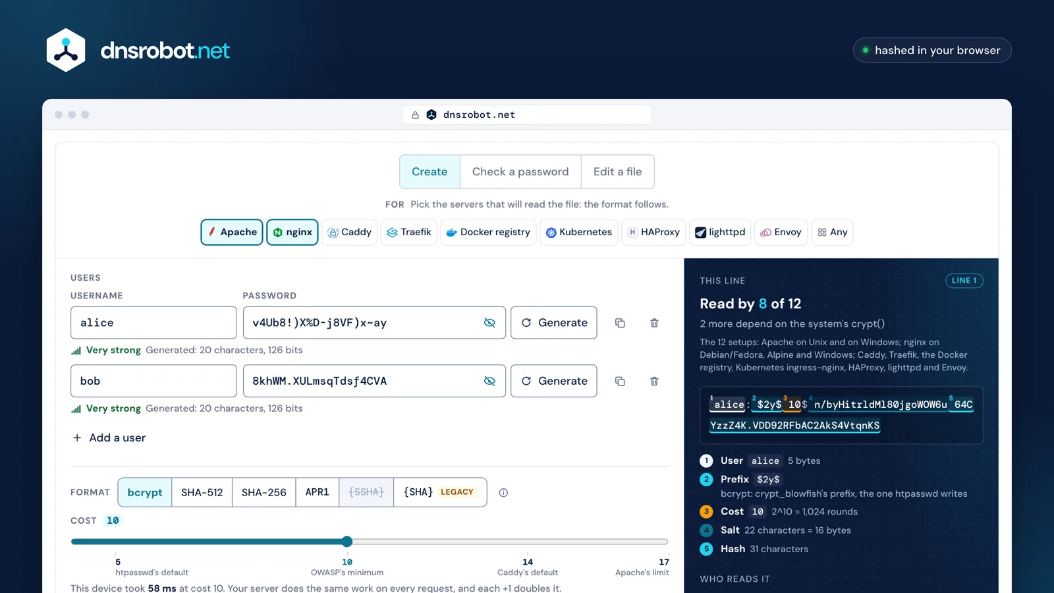Viewport: 1054px width, 593px height.
Task: Click the dnsrobot.net hexagon logo
Action: (x=66, y=50)
